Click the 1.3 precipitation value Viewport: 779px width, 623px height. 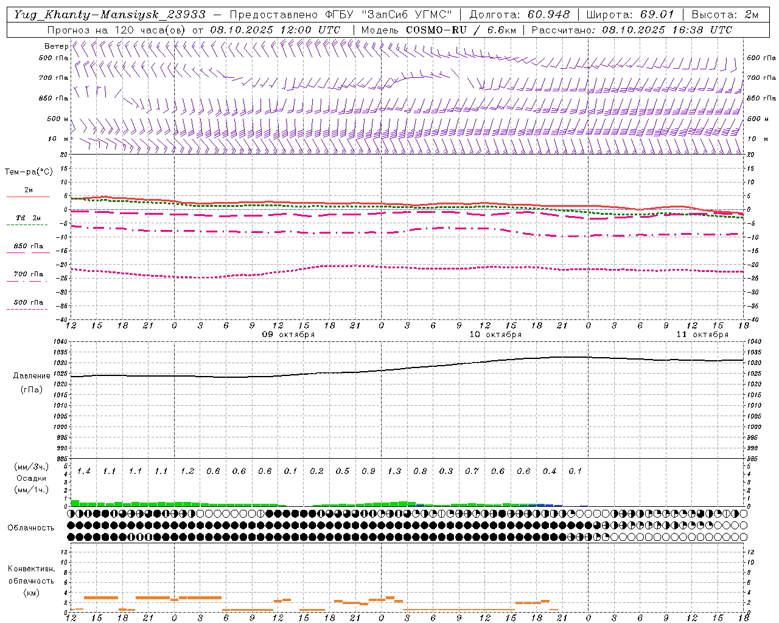point(394,472)
